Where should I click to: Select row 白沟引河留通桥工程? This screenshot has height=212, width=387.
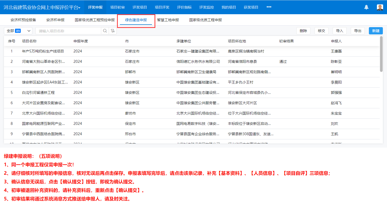point(38,93)
